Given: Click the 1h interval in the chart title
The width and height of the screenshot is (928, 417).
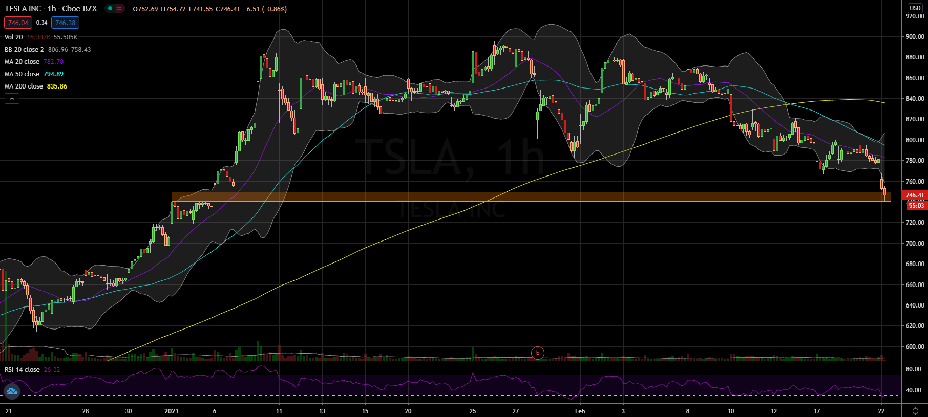Looking at the screenshot, I should (x=52, y=9).
